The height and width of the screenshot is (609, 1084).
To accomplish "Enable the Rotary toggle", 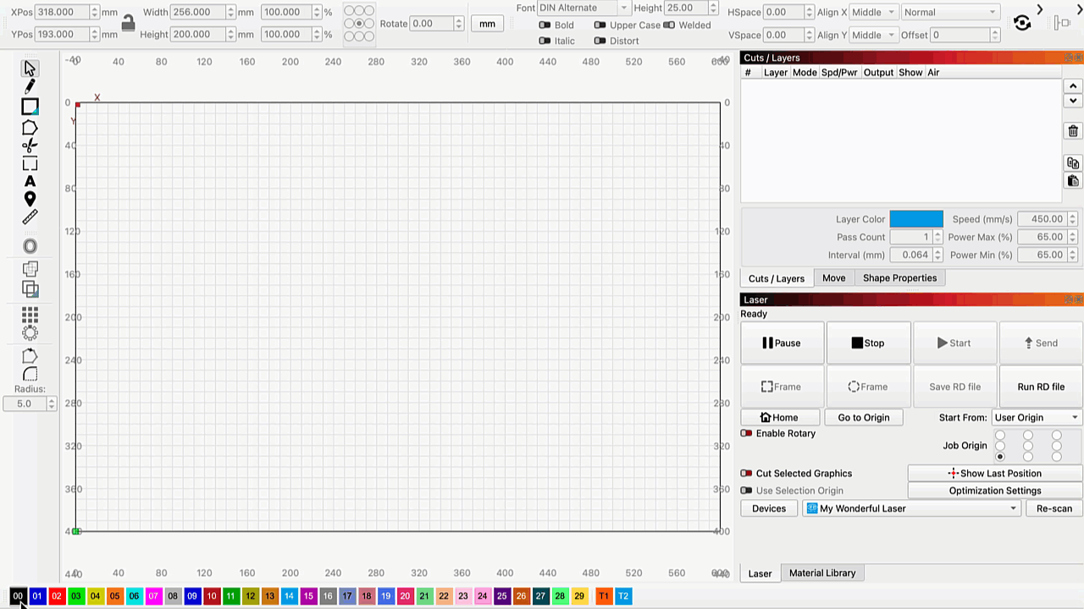I will pos(746,433).
